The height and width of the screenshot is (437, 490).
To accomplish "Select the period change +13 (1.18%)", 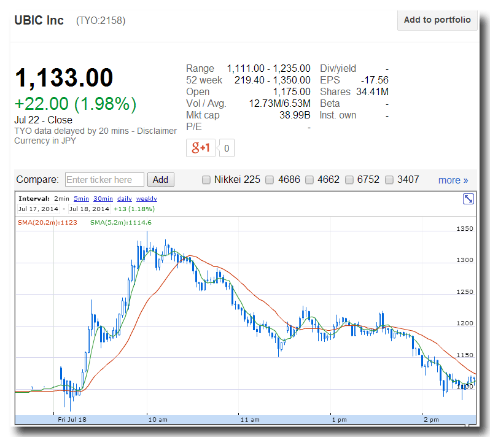I will pos(134,209).
